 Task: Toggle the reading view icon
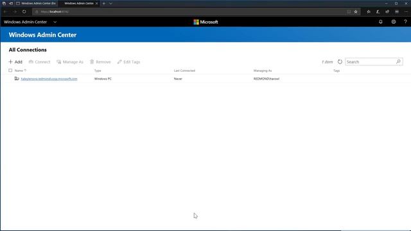(349, 12)
